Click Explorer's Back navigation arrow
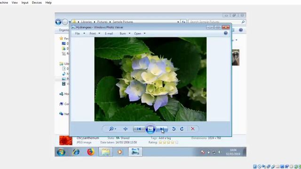The width and height of the screenshot is (301, 169). pos(58,22)
